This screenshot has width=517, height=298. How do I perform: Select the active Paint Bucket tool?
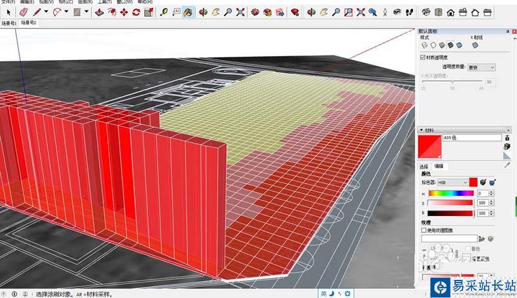coord(188,12)
